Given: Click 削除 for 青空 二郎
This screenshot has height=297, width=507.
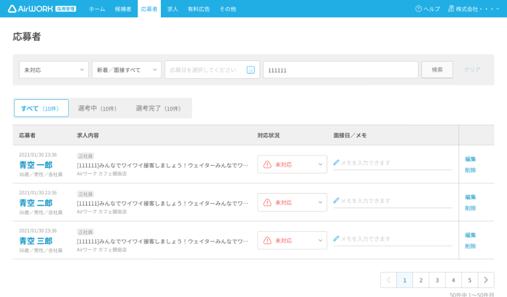Looking at the screenshot, I should 471,208.
